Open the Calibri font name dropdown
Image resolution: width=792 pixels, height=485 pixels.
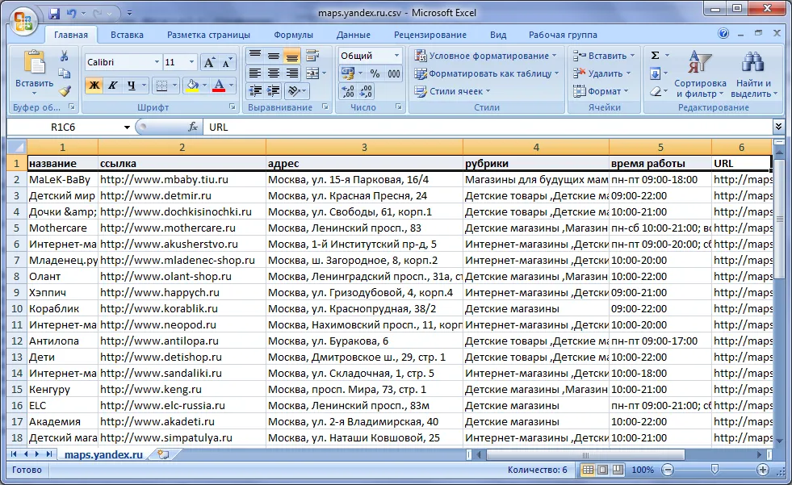[157, 62]
